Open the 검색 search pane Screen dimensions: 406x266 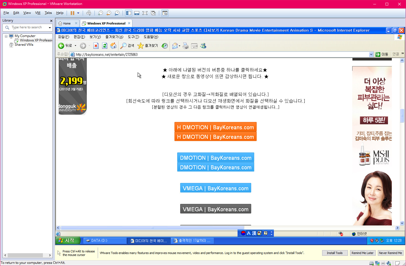pos(127,46)
